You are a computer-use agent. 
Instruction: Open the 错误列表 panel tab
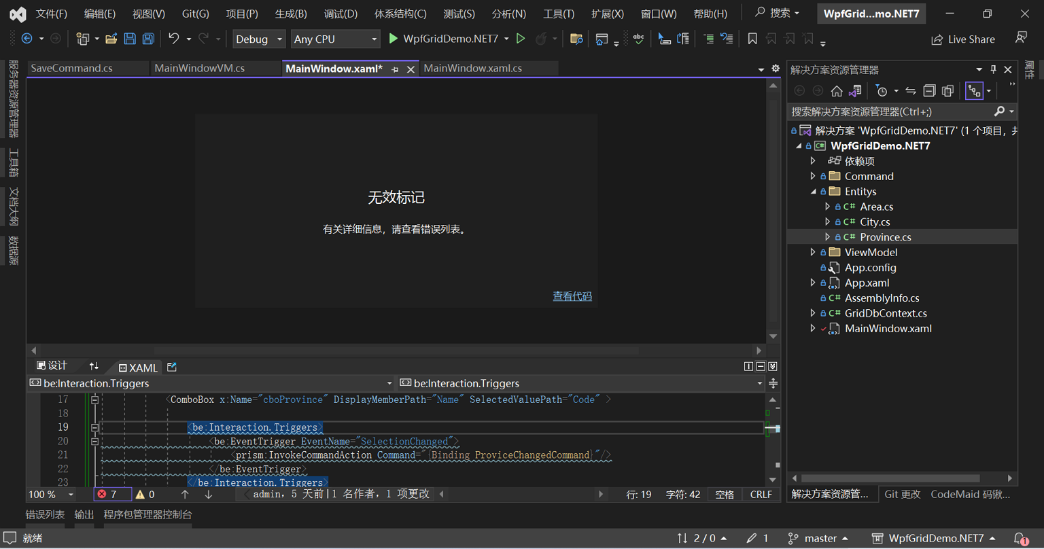[x=46, y=514]
